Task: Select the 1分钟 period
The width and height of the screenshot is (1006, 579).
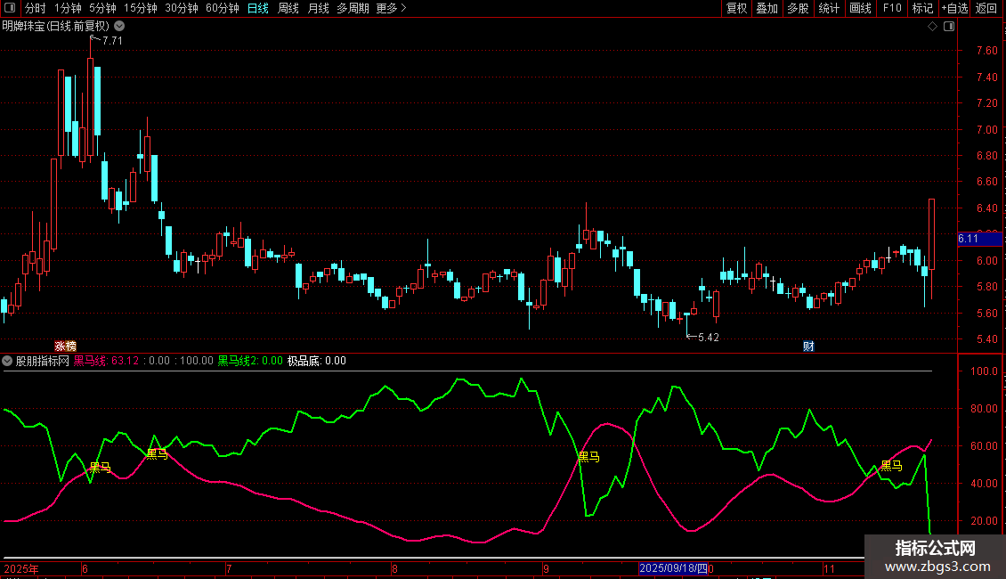Action: [x=68, y=8]
